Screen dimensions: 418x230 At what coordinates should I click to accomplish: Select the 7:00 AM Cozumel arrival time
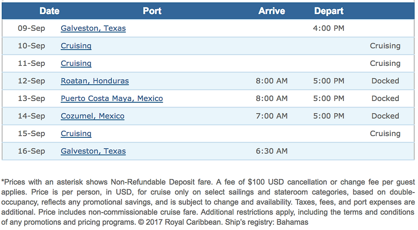point(271,116)
